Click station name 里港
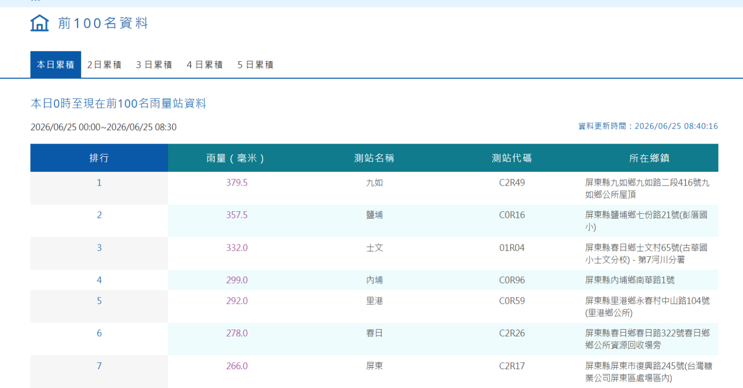The height and width of the screenshot is (388, 743). (374, 301)
